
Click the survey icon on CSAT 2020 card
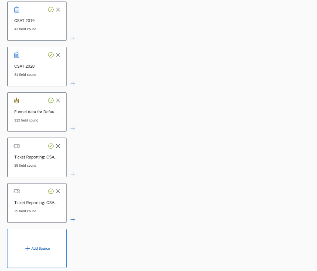click(16, 55)
